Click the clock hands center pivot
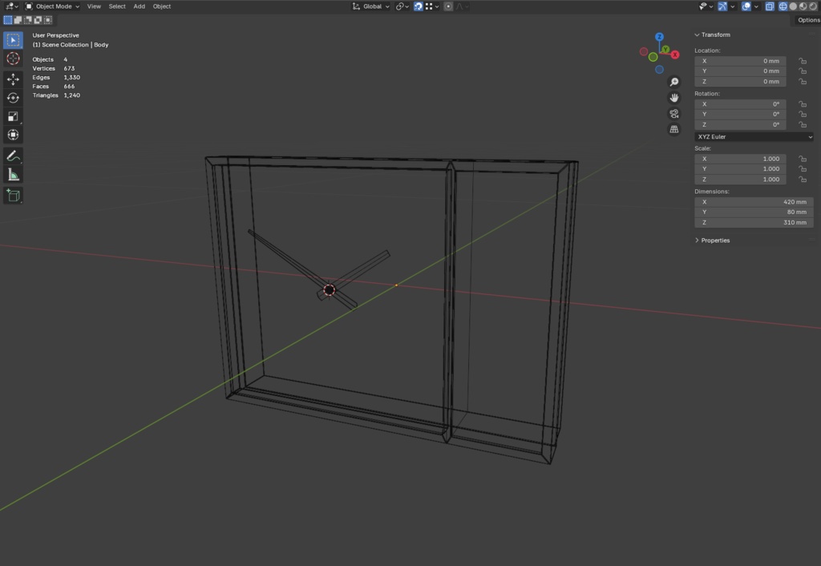 click(x=330, y=289)
